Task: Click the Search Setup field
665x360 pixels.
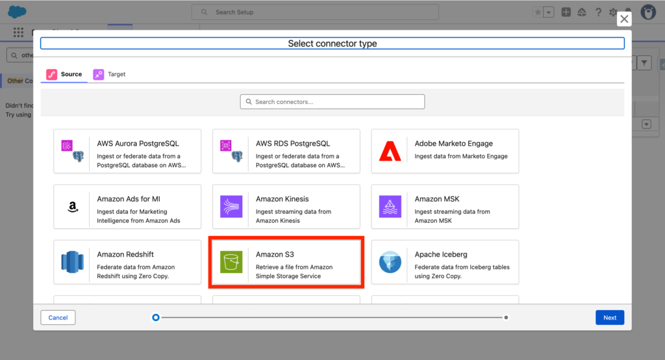Action: point(315,12)
